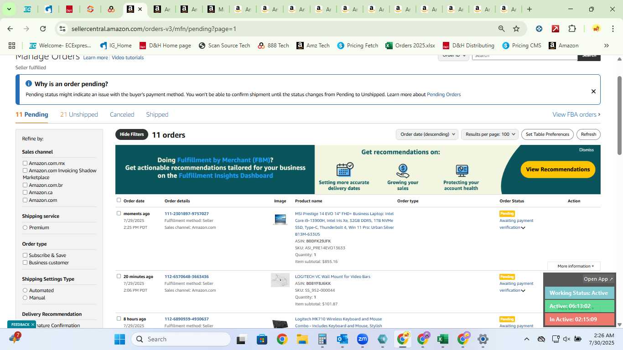Image resolution: width=623 pixels, height=350 pixels.
Task: Open Chrome apps grid in bookmarks bar
Action: [12, 46]
